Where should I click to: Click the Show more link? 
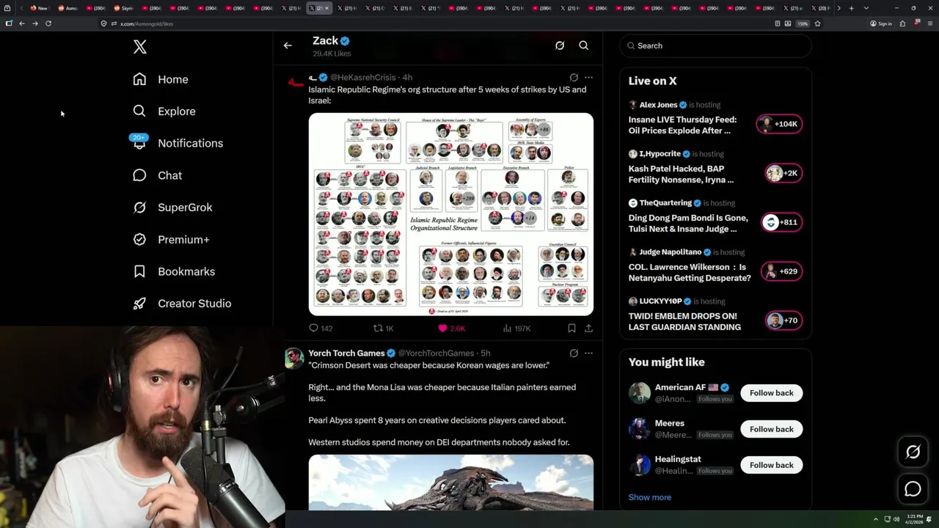pyautogui.click(x=650, y=497)
